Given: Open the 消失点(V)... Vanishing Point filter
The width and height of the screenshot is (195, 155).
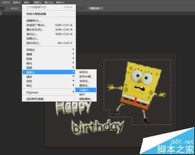Looking at the screenshot, I should click(49, 43).
